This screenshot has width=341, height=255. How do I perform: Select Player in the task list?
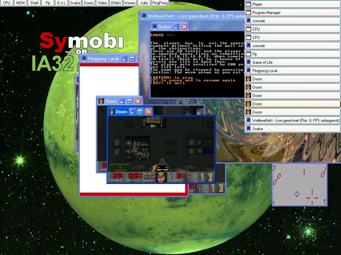292,4
